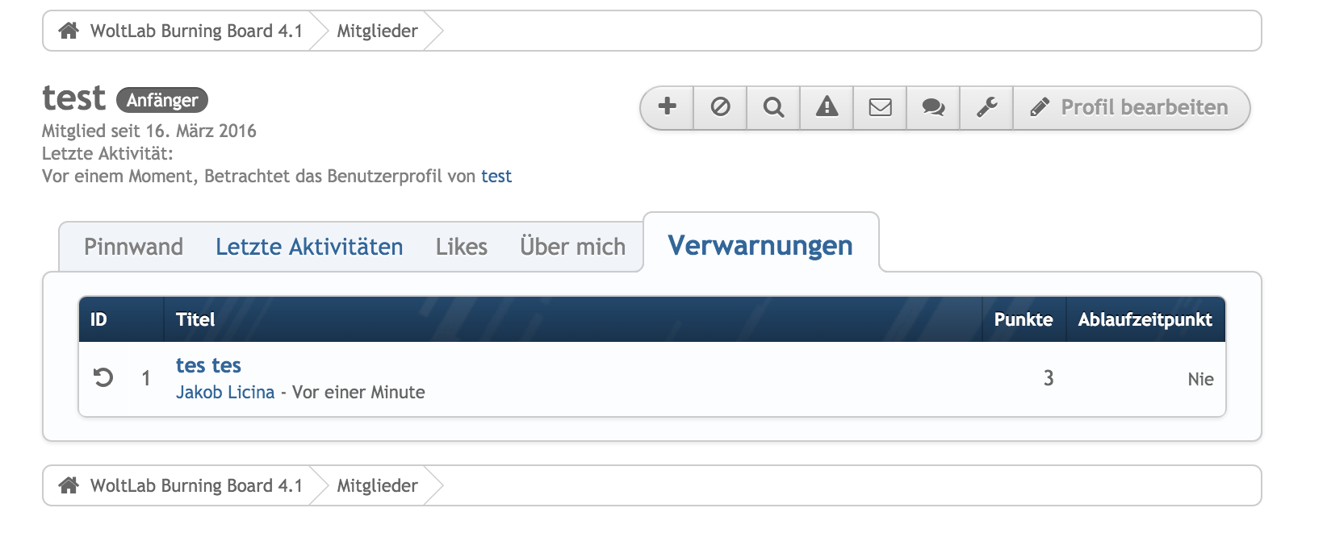The height and width of the screenshot is (537, 1327).
Task: Revoke warning with the undo arrow icon
Action: click(x=103, y=377)
